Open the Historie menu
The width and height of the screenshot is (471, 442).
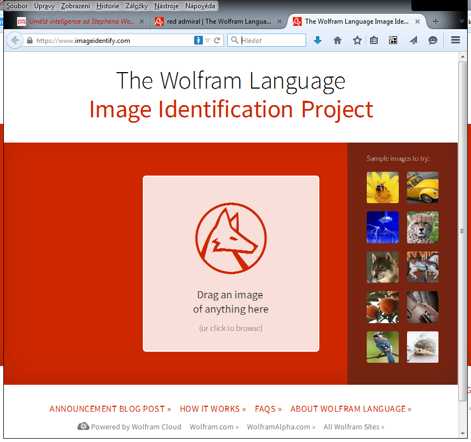pyautogui.click(x=108, y=6)
